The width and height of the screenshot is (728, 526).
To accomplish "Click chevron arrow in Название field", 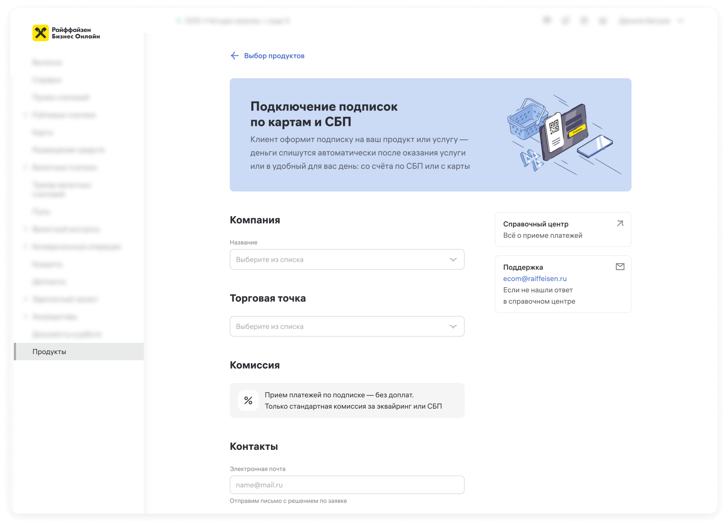I will (453, 260).
